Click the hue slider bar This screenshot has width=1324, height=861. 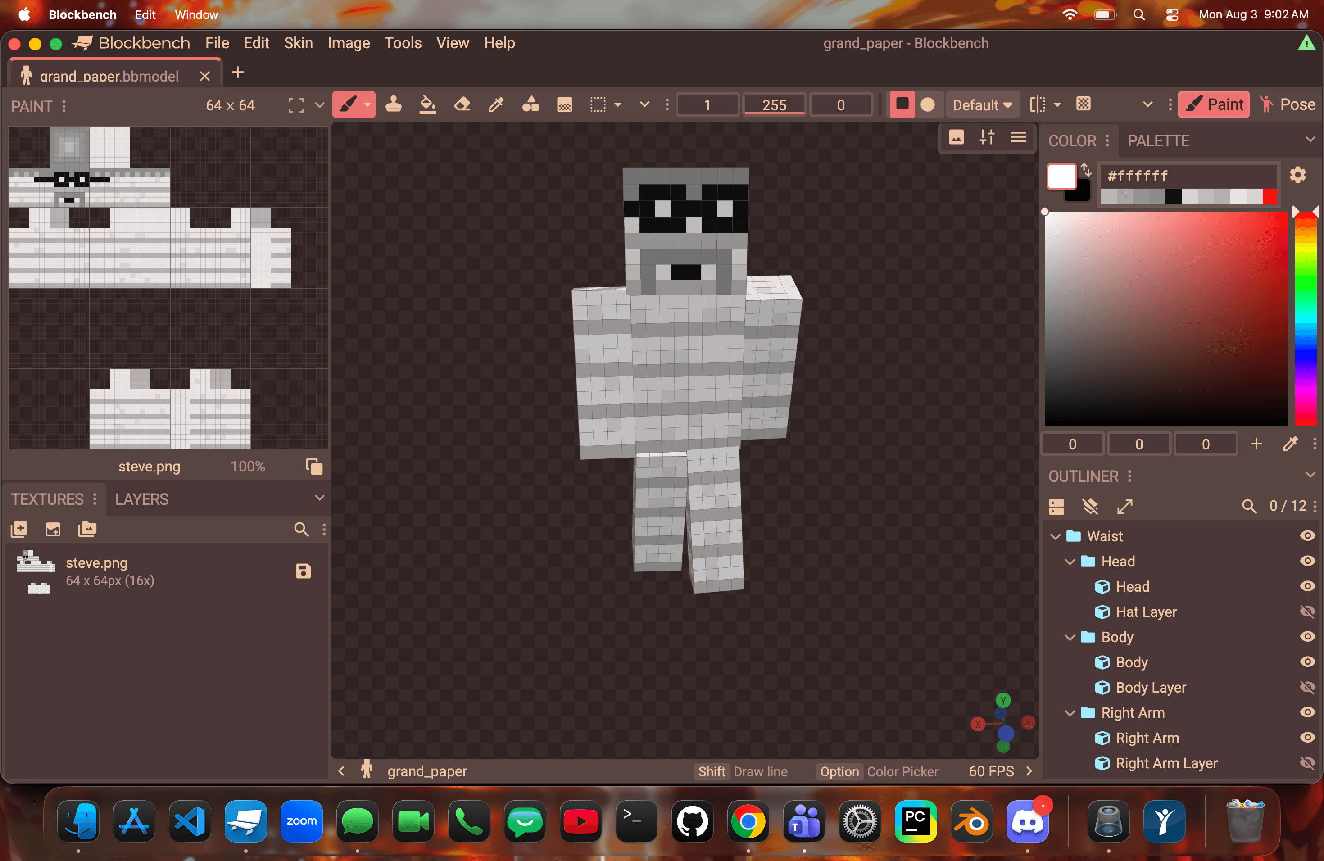[1306, 318]
